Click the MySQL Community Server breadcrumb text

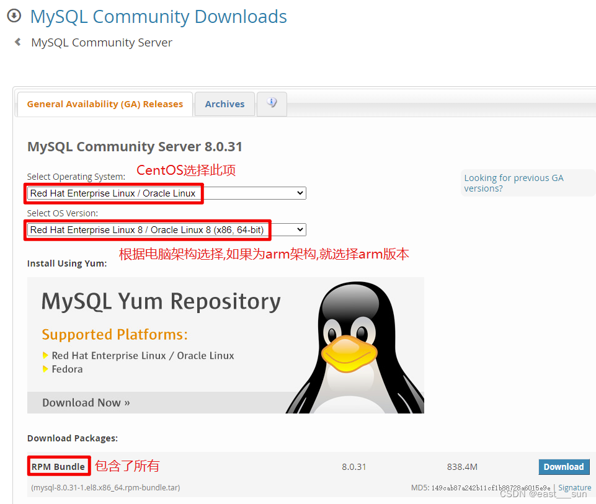[x=102, y=43]
